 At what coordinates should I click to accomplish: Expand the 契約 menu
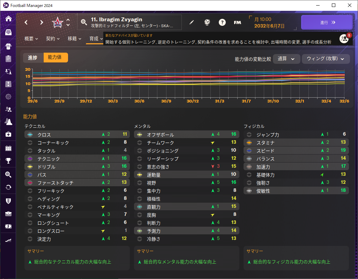click(53, 39)
